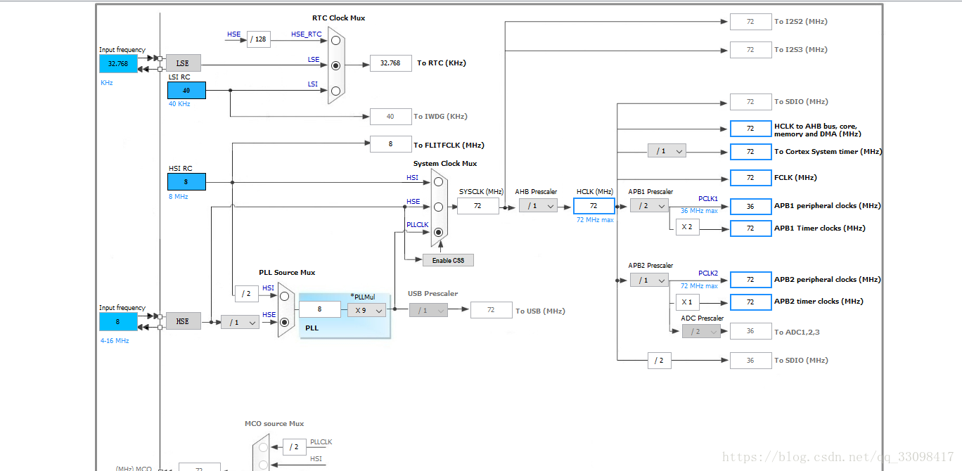Select LSI input in the RTC Clock Mux
Viewport: 962px width, 471px height.
tap(335, 89)
